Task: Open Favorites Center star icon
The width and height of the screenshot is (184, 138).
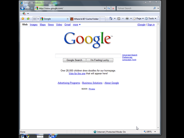Action: (23, 18)
